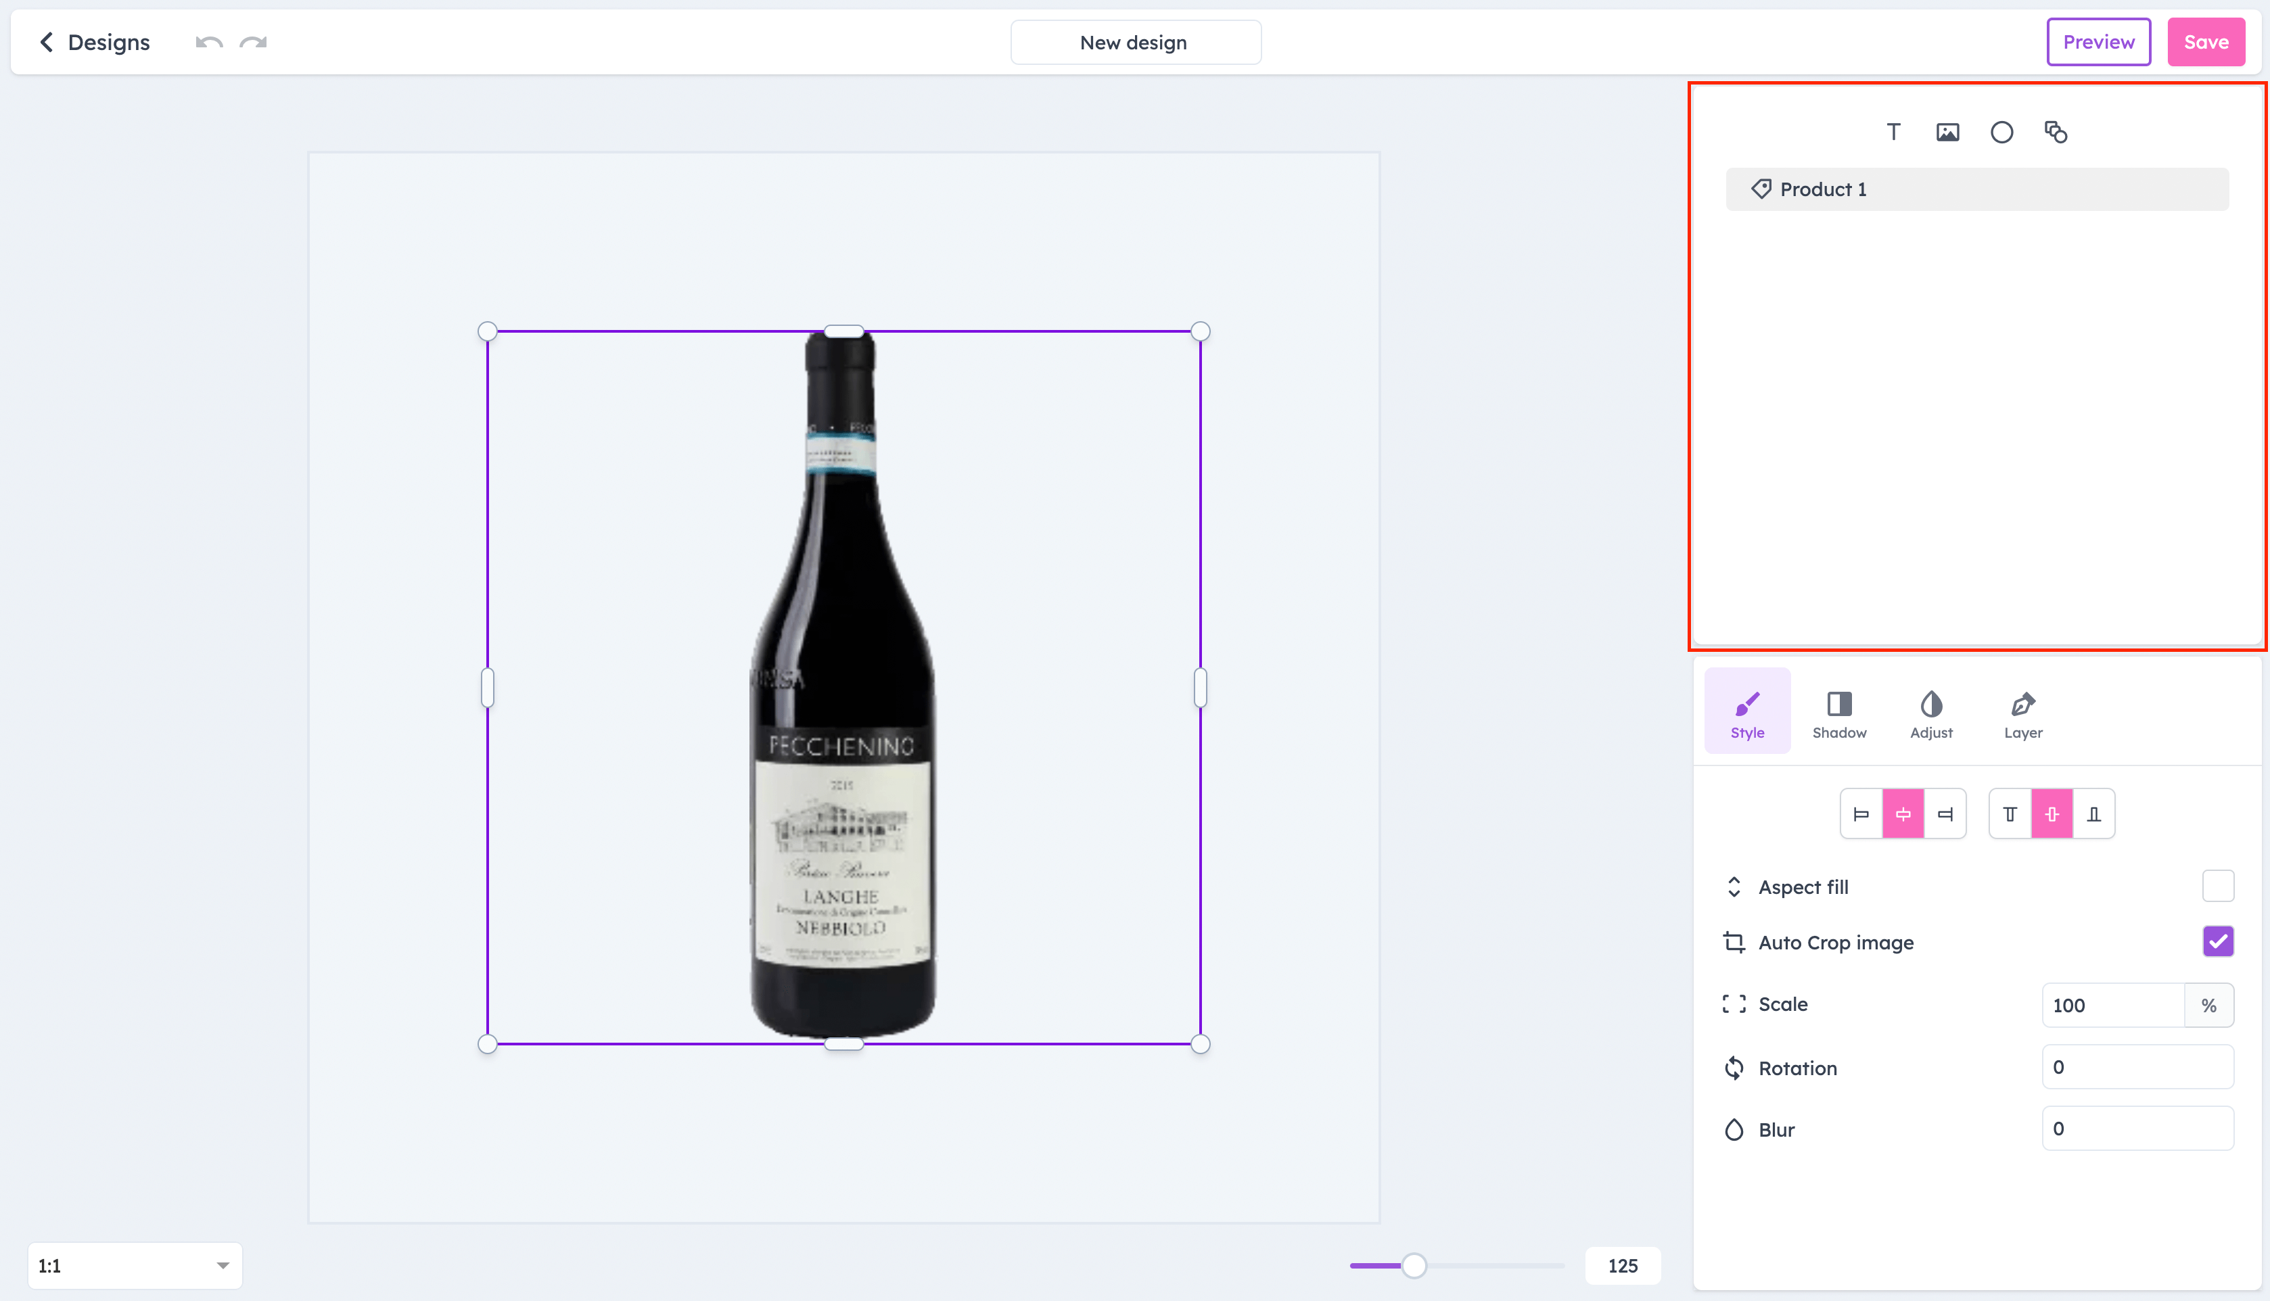Align product to the left
Viewport: 2270px width, 1301px height.
[x=1861, y=814]
